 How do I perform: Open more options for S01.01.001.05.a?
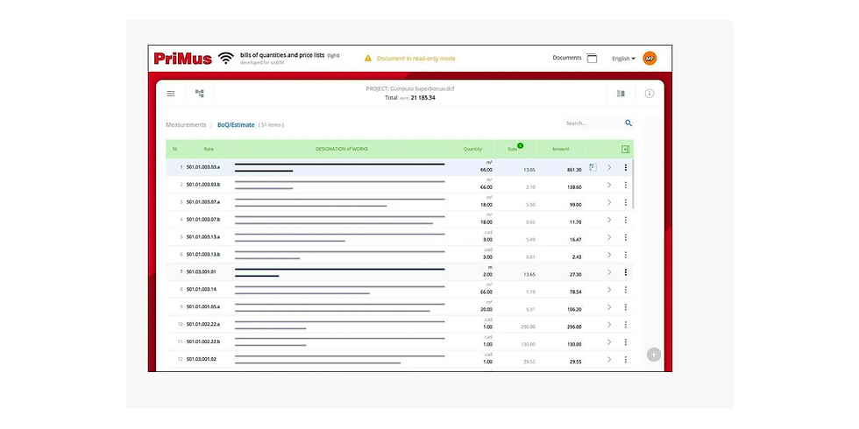(x=625, y=307)
